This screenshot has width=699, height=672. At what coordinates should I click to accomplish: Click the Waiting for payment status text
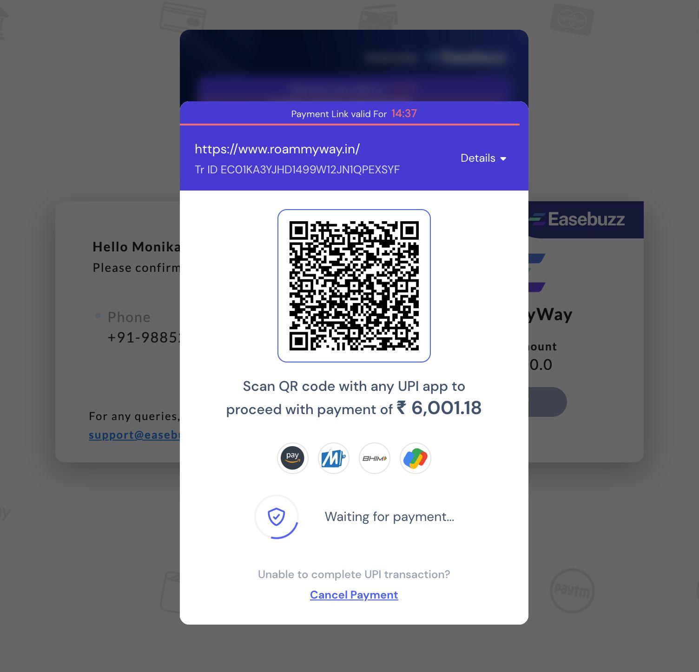coord(389,517)
